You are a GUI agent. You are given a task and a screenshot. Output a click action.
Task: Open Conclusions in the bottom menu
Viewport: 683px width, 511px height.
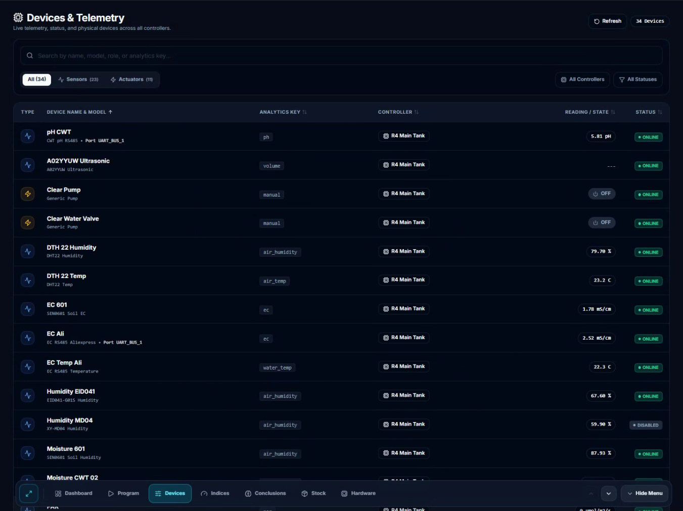pos(265,493)
